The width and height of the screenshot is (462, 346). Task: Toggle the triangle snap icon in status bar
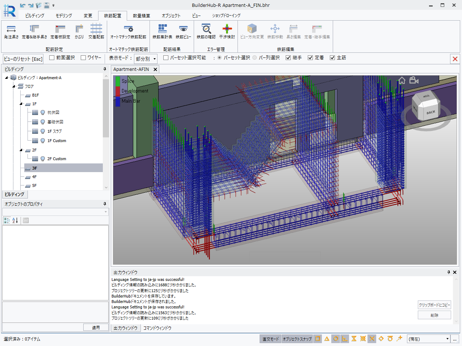(x=327, y=339)
